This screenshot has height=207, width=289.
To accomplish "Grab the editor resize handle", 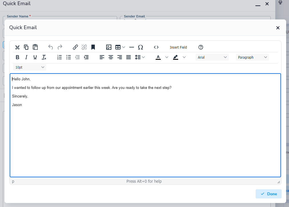I will coord(279,182).
